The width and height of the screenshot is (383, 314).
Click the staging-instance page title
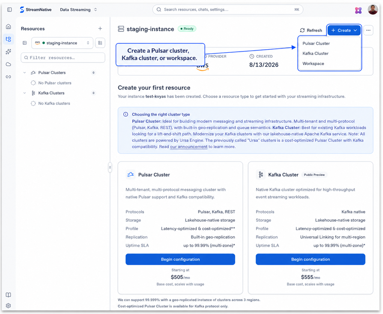coord(150,29)
